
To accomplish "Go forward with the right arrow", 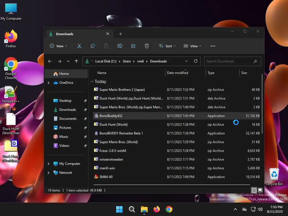I will (x=60, y=61).
